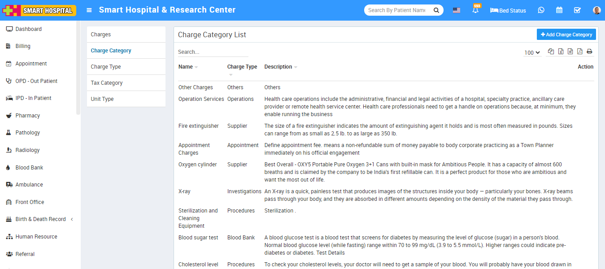
Task: Sort table by Name column
Action: pos(186,67)
